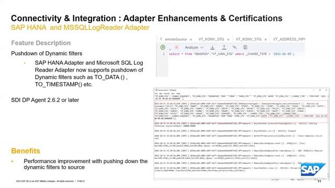Click the format code icon beside upload
The width and height of the screenshot is (335, 188).
[234, 48]
